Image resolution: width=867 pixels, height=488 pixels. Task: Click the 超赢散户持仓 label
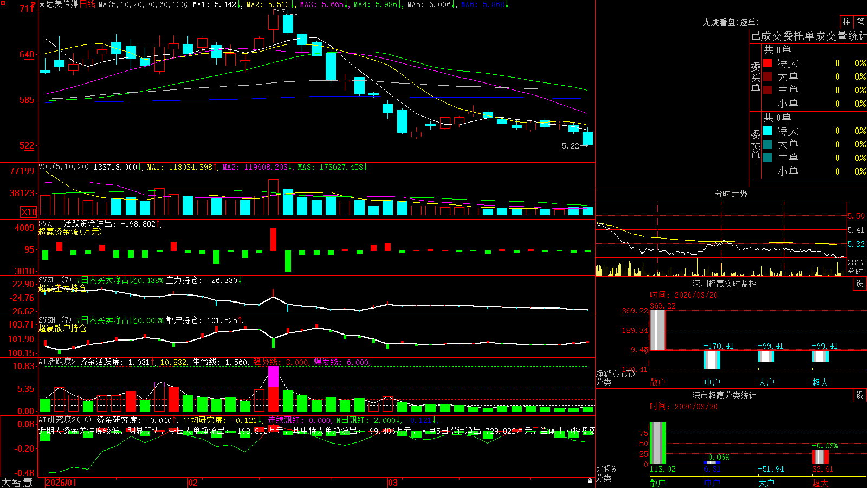click(62, 328)
